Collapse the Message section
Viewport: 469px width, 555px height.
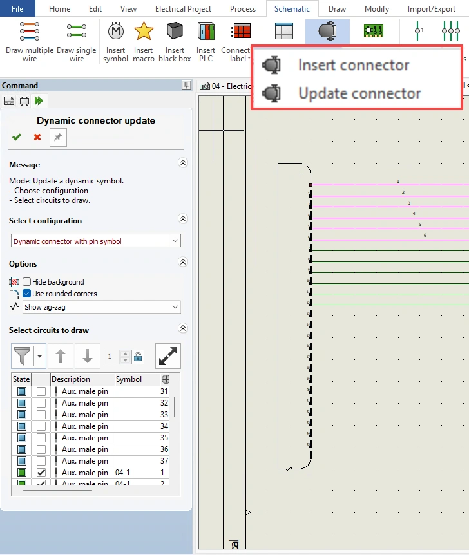[183, 163]
